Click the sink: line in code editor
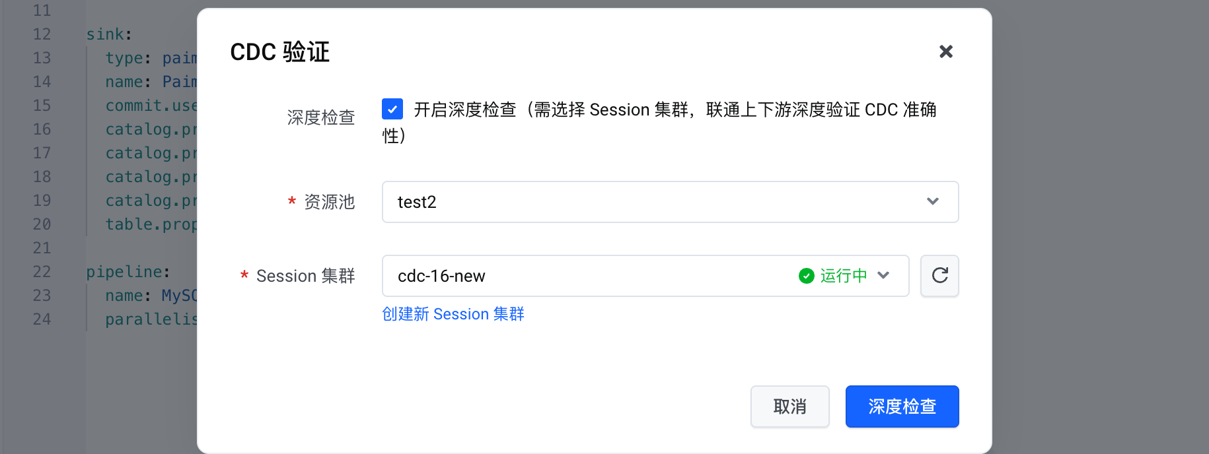The height and width of the screenshot is (454, 1209). point(109,34)
